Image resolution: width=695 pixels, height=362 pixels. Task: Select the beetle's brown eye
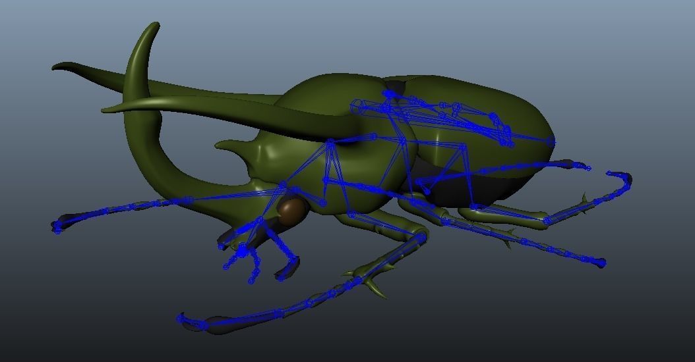(x=291, y=210)
